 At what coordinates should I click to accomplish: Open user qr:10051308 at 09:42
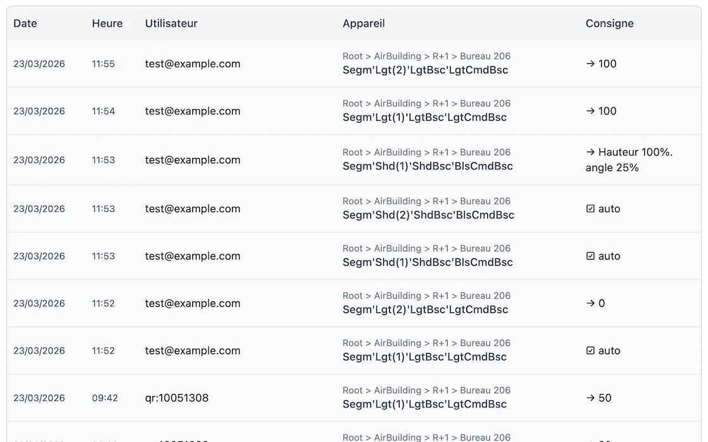(176, 398)
